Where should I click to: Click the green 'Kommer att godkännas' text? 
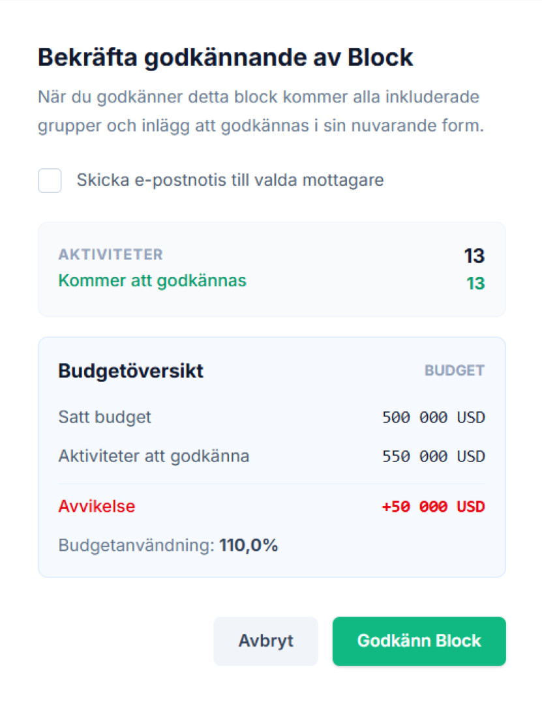coord(152,281)
